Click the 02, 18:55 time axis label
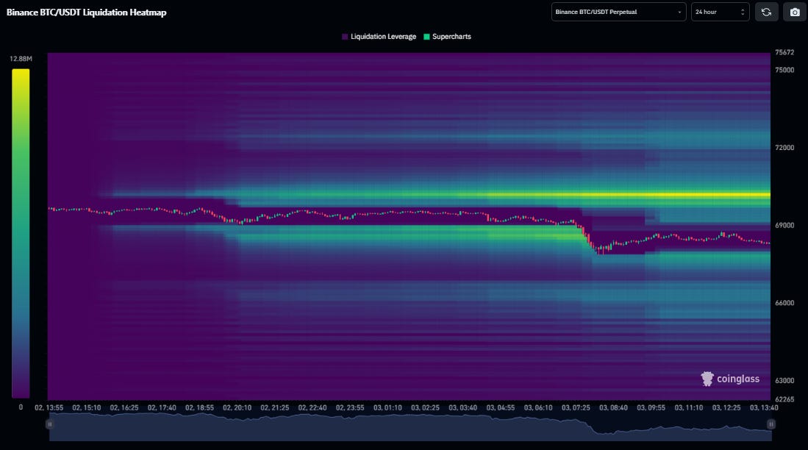Image resolution: width=808 pixels, height=450 pixels. pos(199,408)
